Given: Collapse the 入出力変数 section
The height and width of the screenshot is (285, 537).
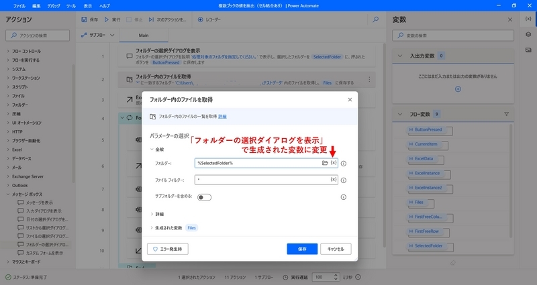Looking at the screenshot, I should (x=399, y=56).
